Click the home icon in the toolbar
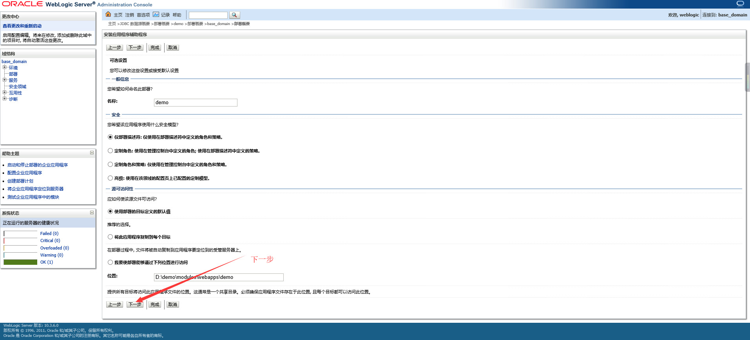The width and height of the screenshot is (750, 340). (x=108, y=14)
